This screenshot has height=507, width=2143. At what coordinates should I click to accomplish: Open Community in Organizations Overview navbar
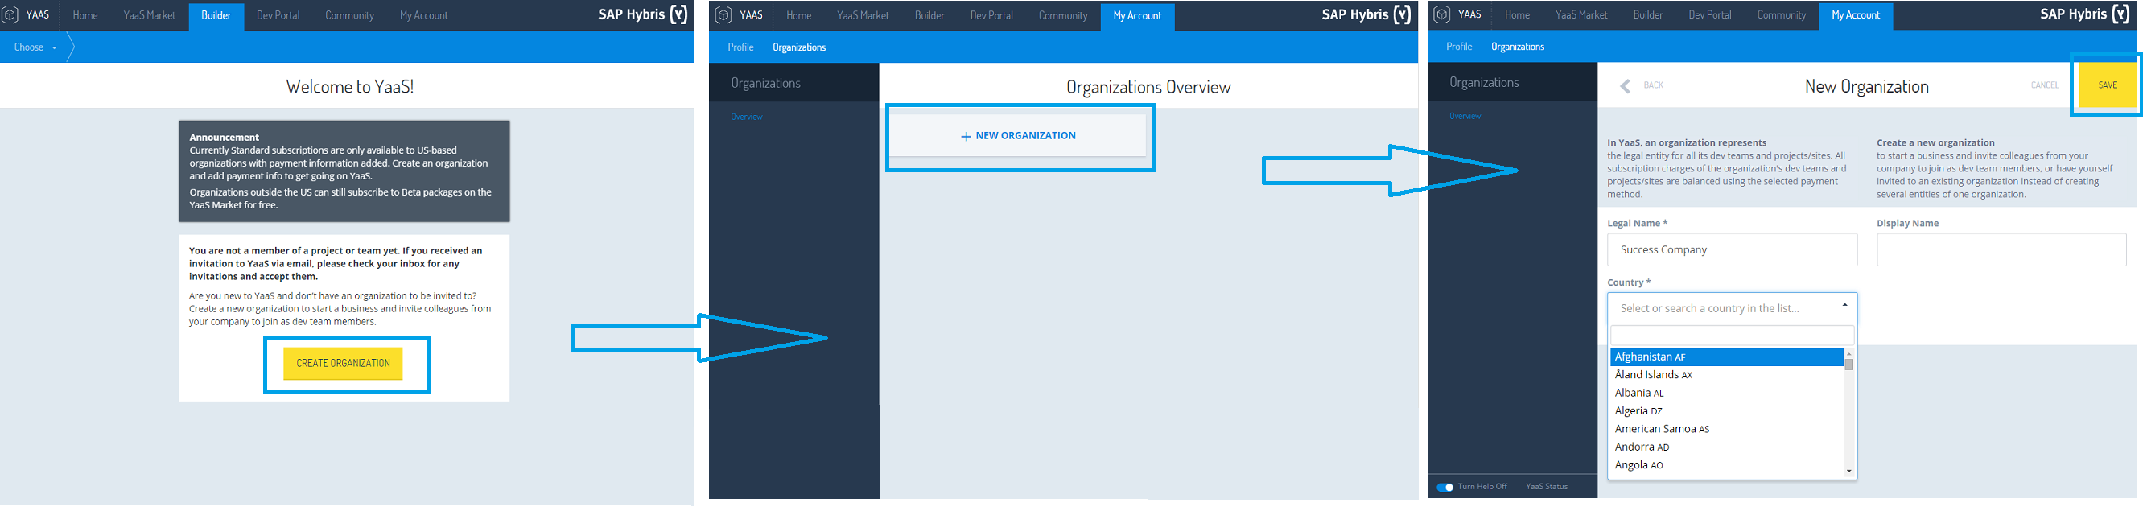1063,15
